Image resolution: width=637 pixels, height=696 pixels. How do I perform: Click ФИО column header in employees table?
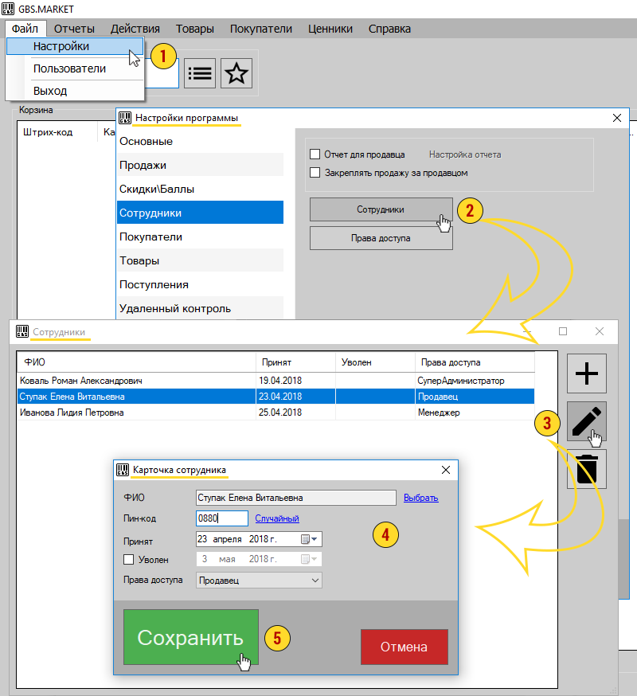(x=137, y=362)
